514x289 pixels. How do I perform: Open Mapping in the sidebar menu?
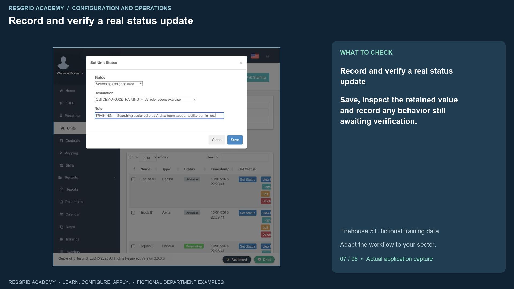coord(71,153)
